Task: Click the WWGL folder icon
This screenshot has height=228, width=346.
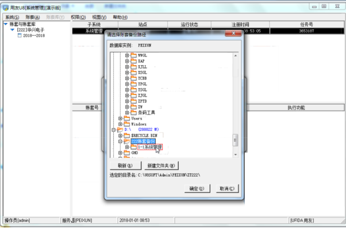Action: pos(133,55)
